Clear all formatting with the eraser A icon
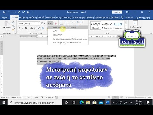This screenshot has height=115, width=153. (x=55, y=23)
